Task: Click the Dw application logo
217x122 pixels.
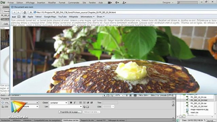Action: [3, 2]
